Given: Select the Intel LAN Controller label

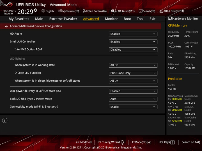Looking at the screenshot, I should click(22, 41).
